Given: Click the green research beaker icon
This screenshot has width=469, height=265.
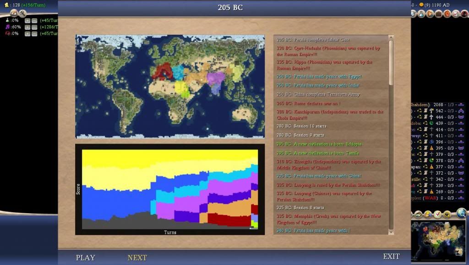Looking at the screenshot, I should pos(7,20).
